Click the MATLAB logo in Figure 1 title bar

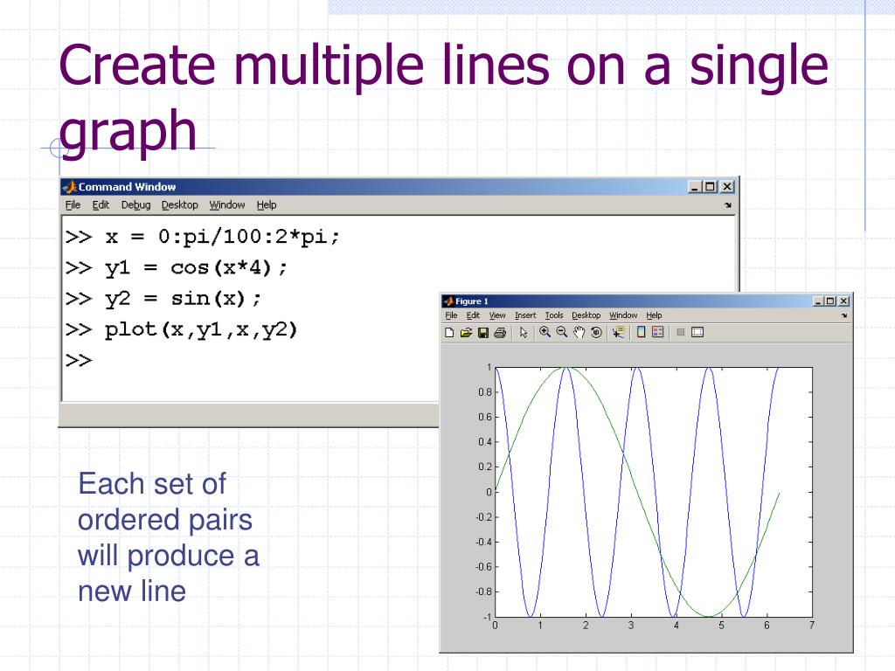pos(448,301)
